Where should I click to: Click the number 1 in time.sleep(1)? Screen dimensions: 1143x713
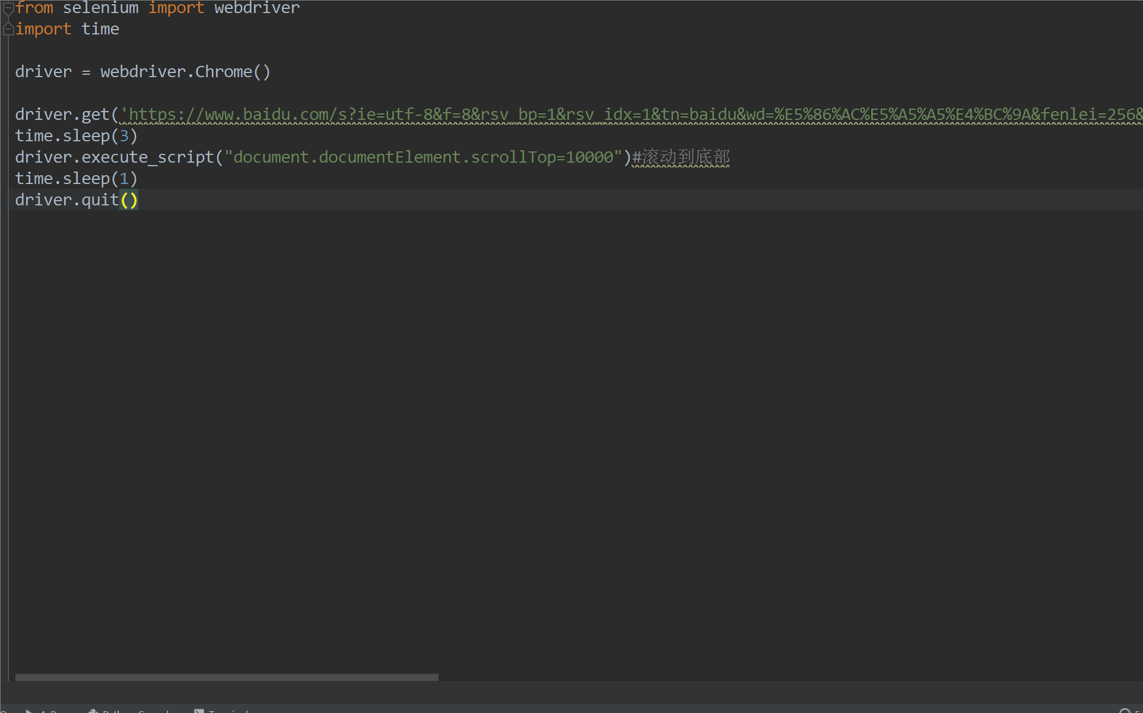[x=124, y=179]
